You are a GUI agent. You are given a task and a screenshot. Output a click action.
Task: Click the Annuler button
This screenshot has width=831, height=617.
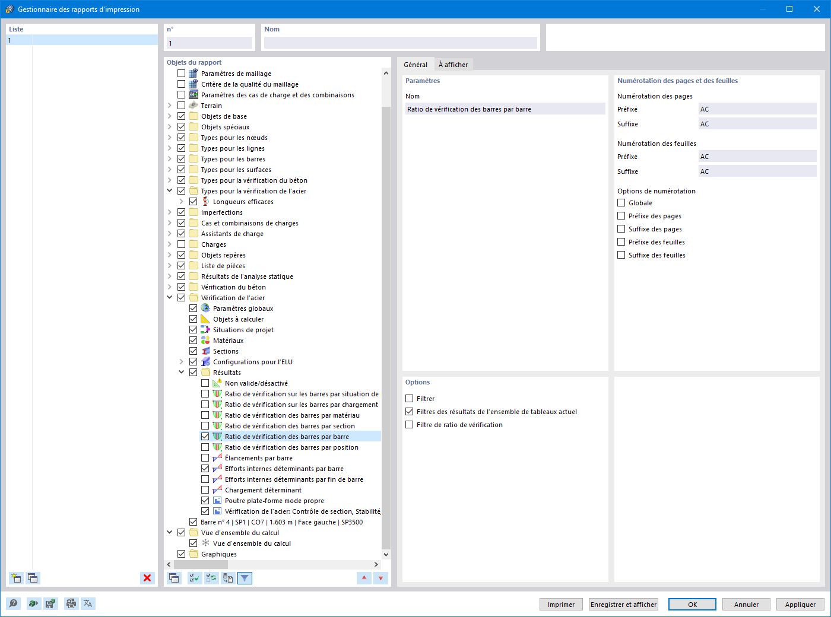click(746, 605)
